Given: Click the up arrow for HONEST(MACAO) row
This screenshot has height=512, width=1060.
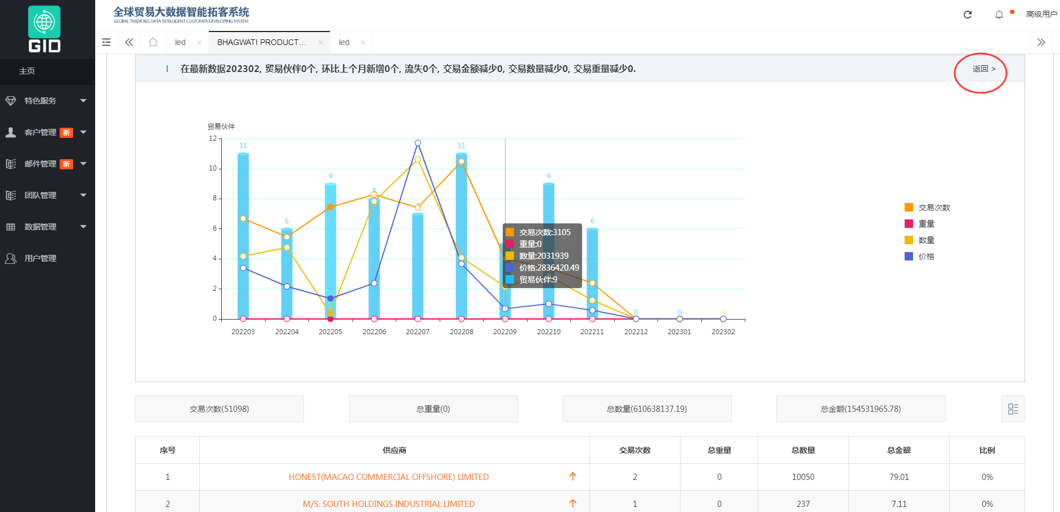Looking at the screenshot, I should point(573,477).
